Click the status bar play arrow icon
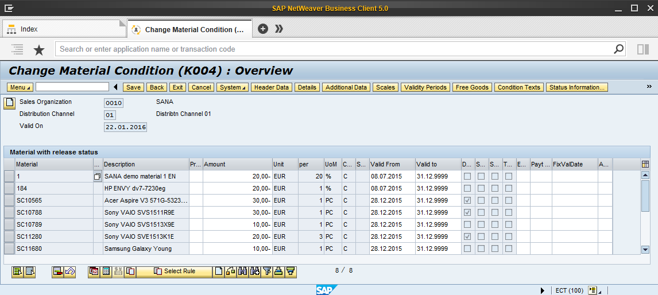 point(543,290)
